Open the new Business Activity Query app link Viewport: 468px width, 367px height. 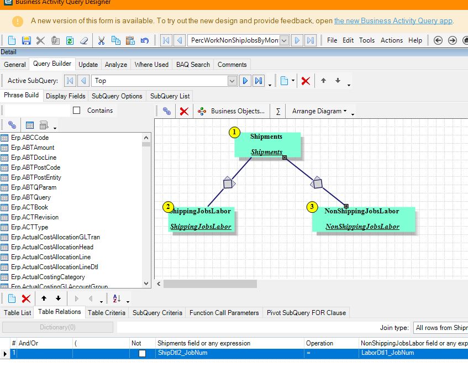[393, 20]
